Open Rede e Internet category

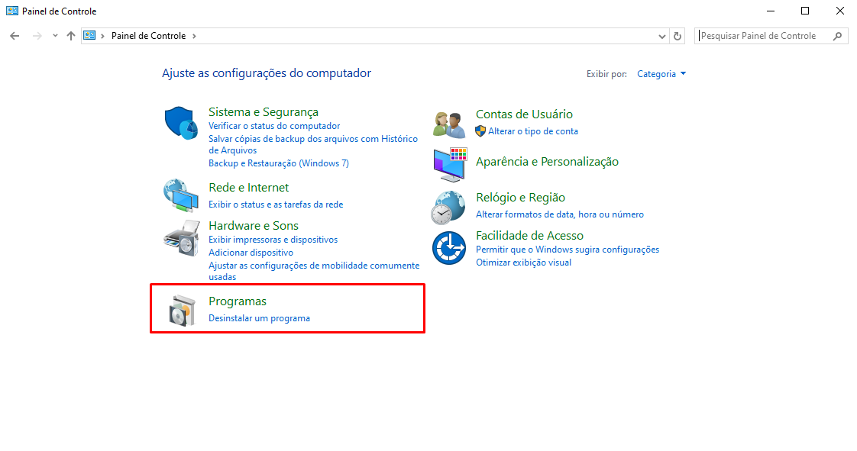249,187
